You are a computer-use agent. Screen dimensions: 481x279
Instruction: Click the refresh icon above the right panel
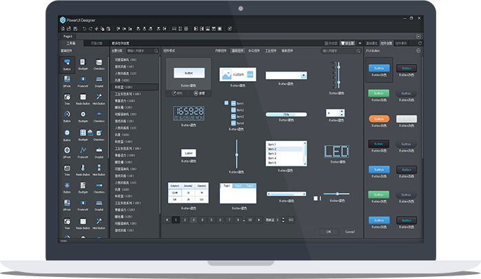[x=420, y=43]
